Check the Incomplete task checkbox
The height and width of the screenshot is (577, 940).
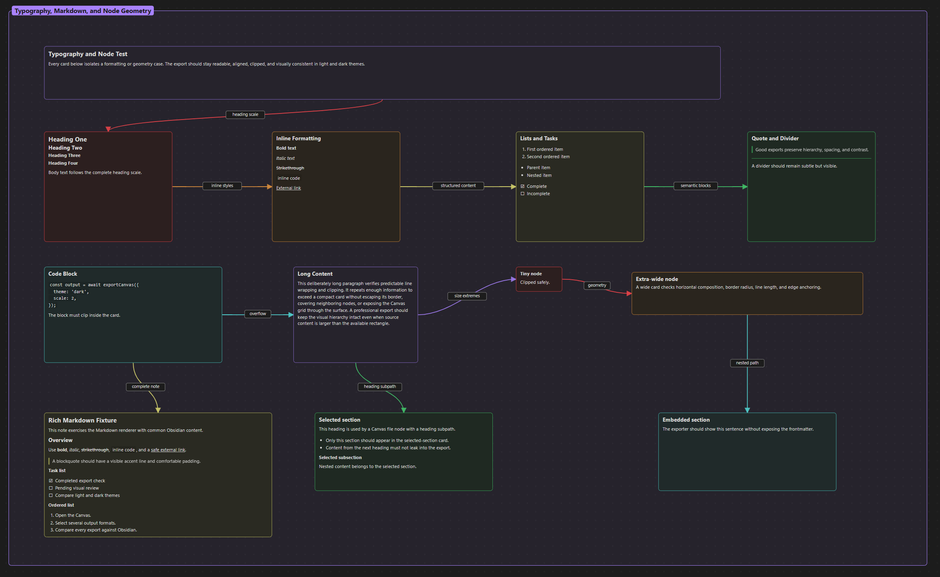click(x=522, y=194)
